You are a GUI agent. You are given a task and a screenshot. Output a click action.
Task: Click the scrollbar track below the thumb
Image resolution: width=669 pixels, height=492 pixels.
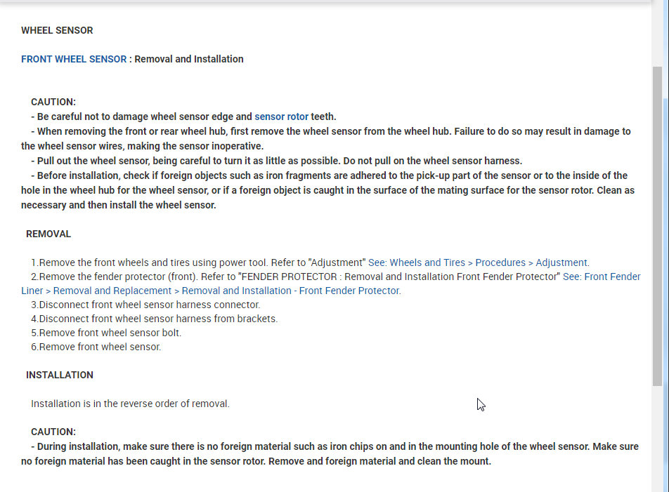[x=657, y=435]
